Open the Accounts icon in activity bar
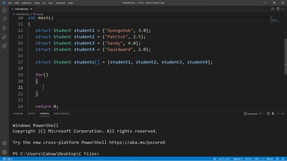This screenshot has height=161, width=287. point(4,143)
